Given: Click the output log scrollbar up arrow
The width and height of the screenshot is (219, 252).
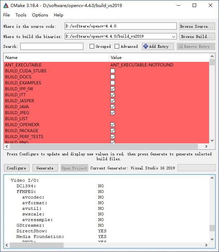Looking at the screenshot, I should coord(212,178).
